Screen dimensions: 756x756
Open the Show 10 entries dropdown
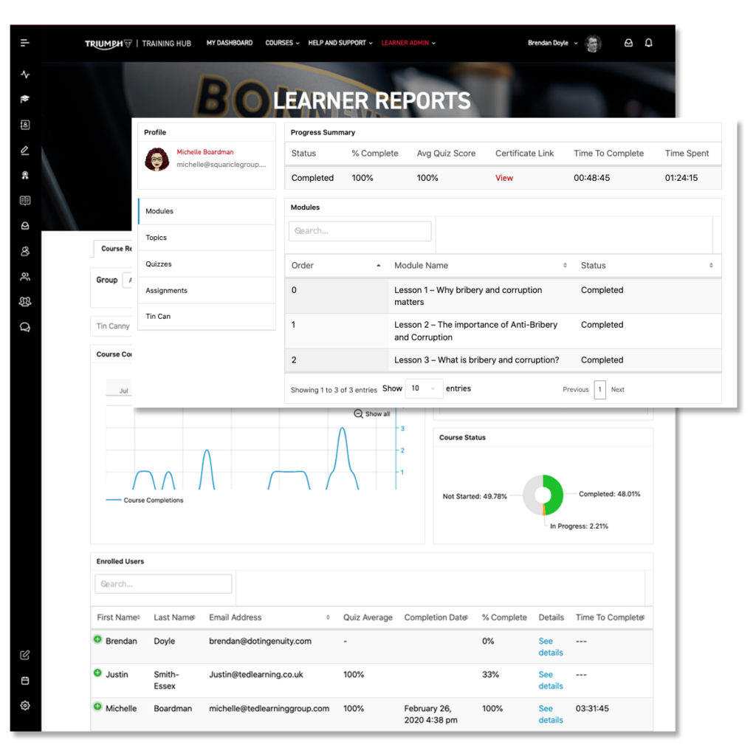pyautogui.click(x=424, y=388)
